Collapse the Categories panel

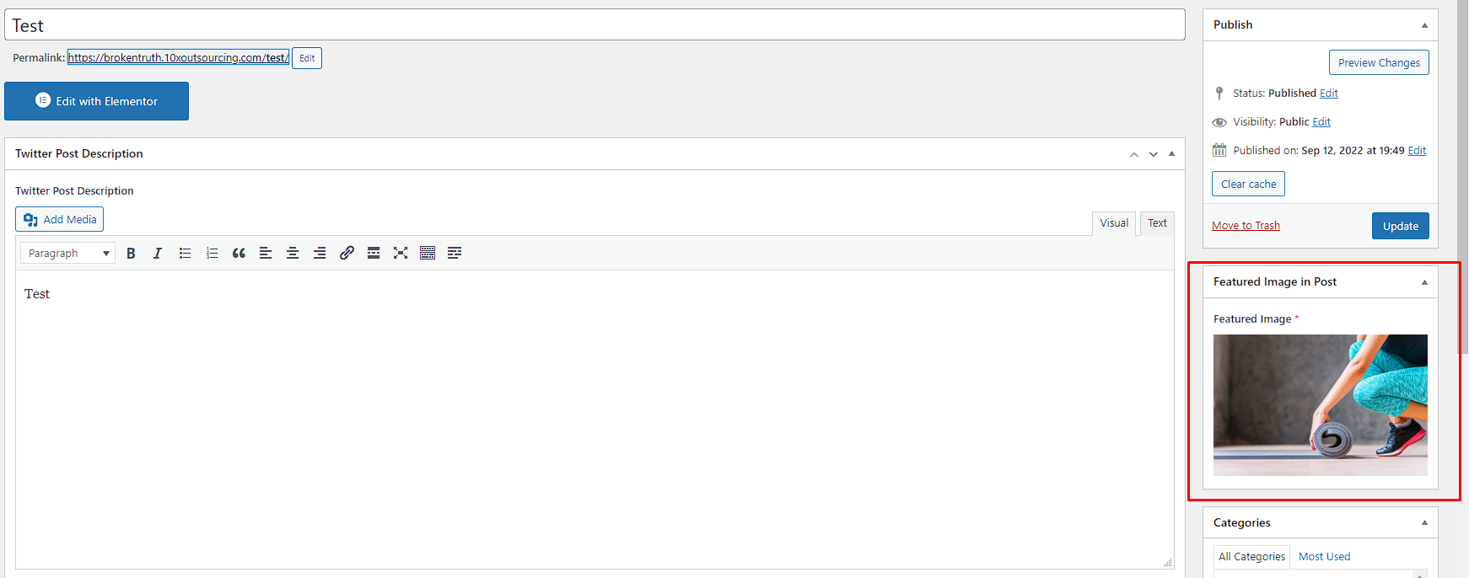point(1424,522)
